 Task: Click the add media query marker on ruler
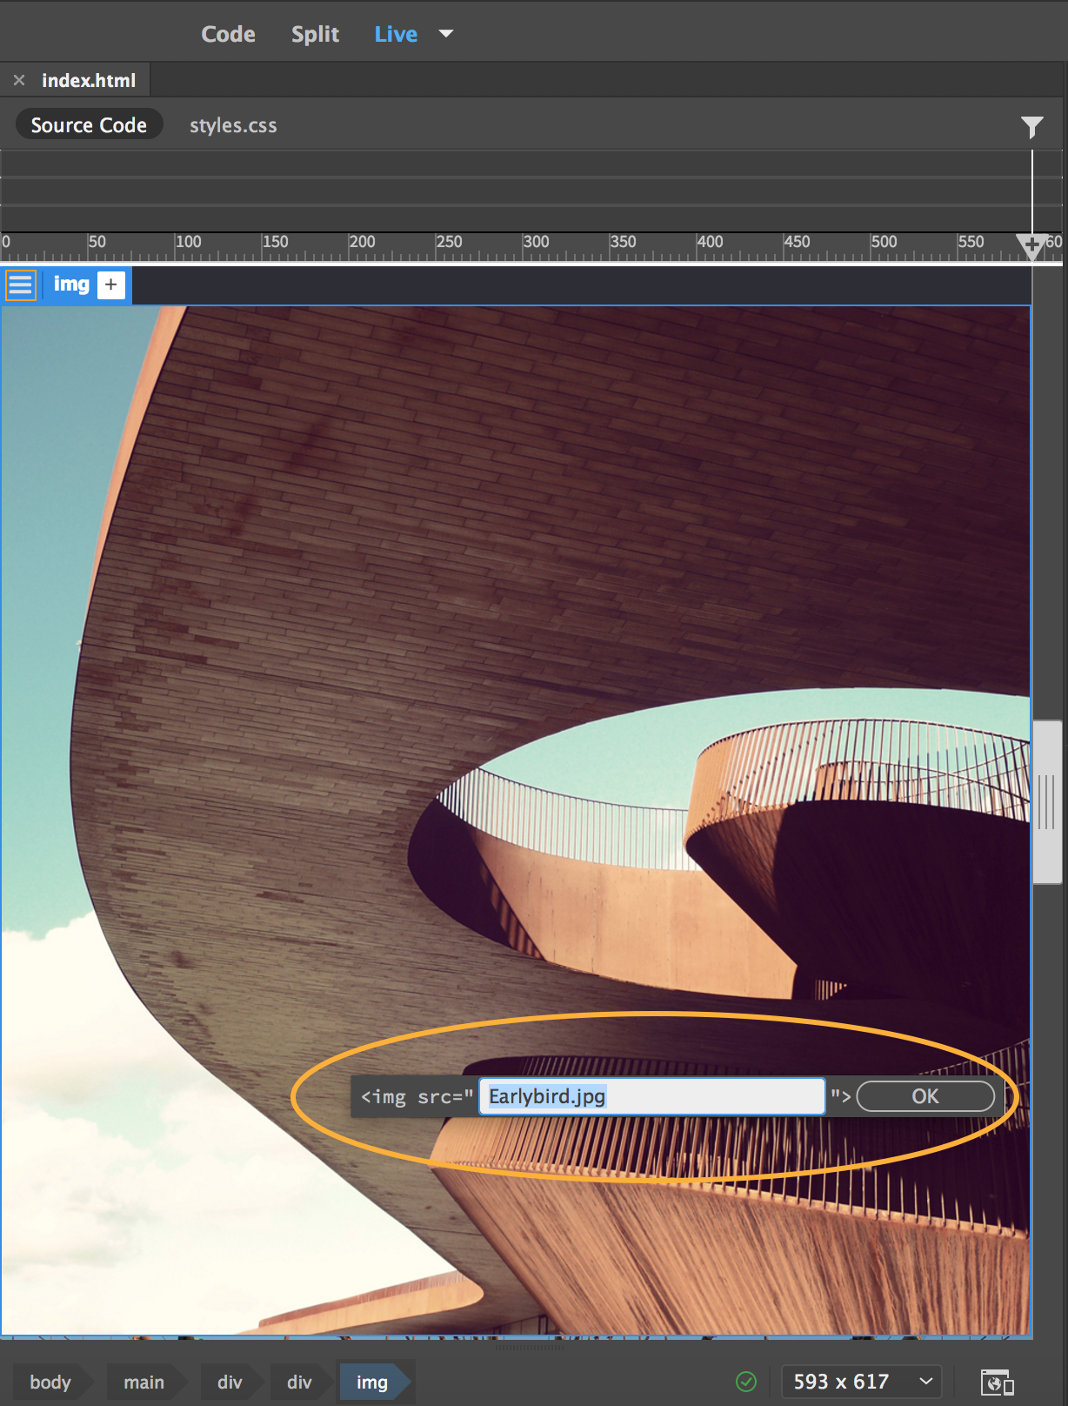click(x=1031, y=246)
